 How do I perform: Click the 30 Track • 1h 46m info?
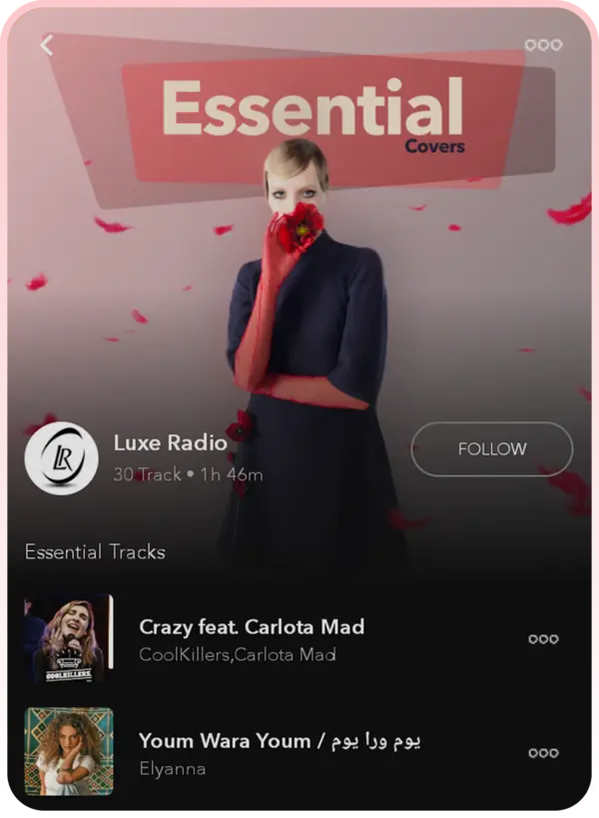(x=188, y=474)
